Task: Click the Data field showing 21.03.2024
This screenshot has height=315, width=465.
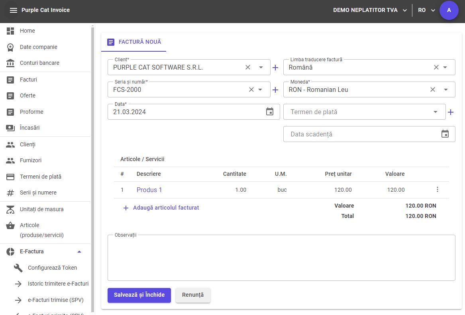Action: point(193,112)
